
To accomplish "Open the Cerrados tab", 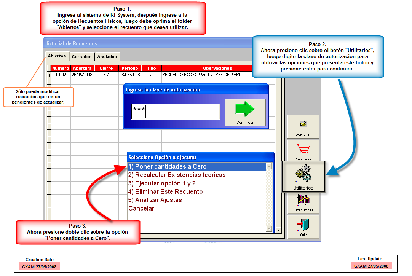I will tap(81, 57).
